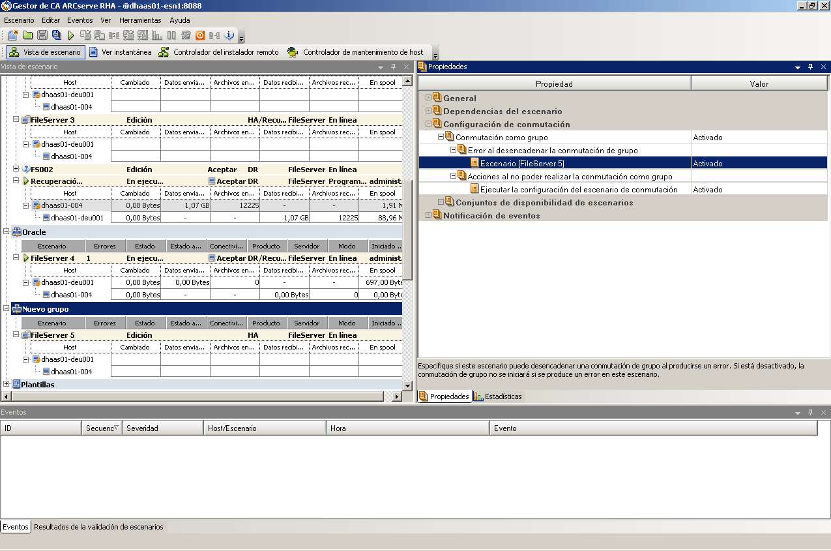
Task: Open the Herramientas menu
Action: [x=139, y=20]
